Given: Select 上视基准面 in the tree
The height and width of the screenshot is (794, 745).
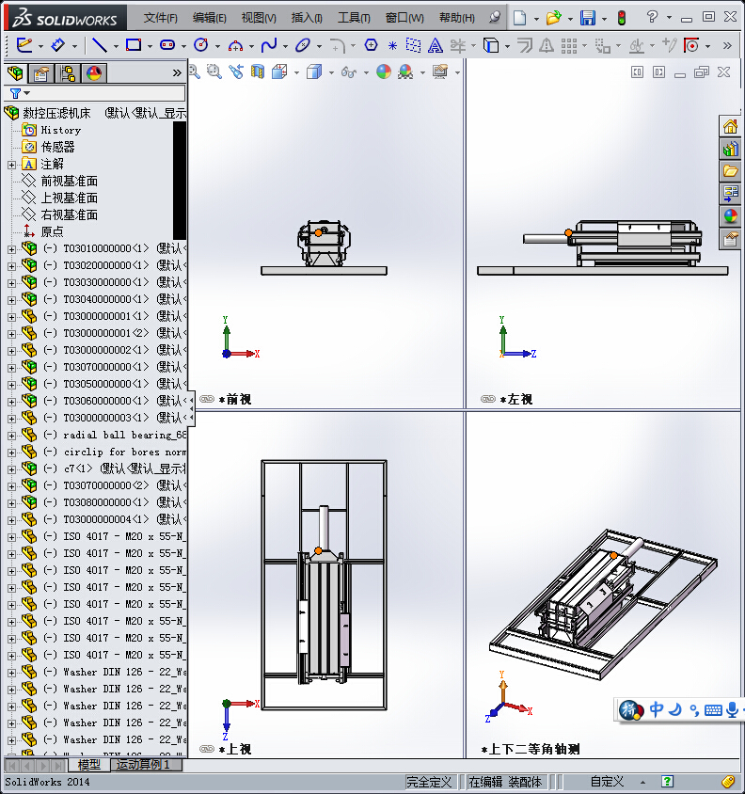Looking at the screenshot, I should click(x=70, y=198).
